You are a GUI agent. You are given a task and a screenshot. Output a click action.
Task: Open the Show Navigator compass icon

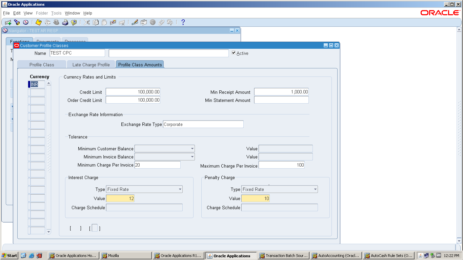(26, 22)
